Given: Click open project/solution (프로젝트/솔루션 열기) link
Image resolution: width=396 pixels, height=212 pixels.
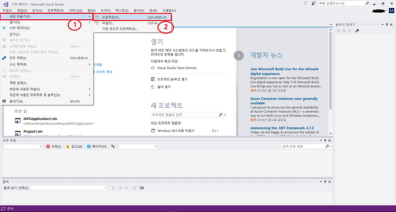Looking at the screenshot, I should [172, 80].
